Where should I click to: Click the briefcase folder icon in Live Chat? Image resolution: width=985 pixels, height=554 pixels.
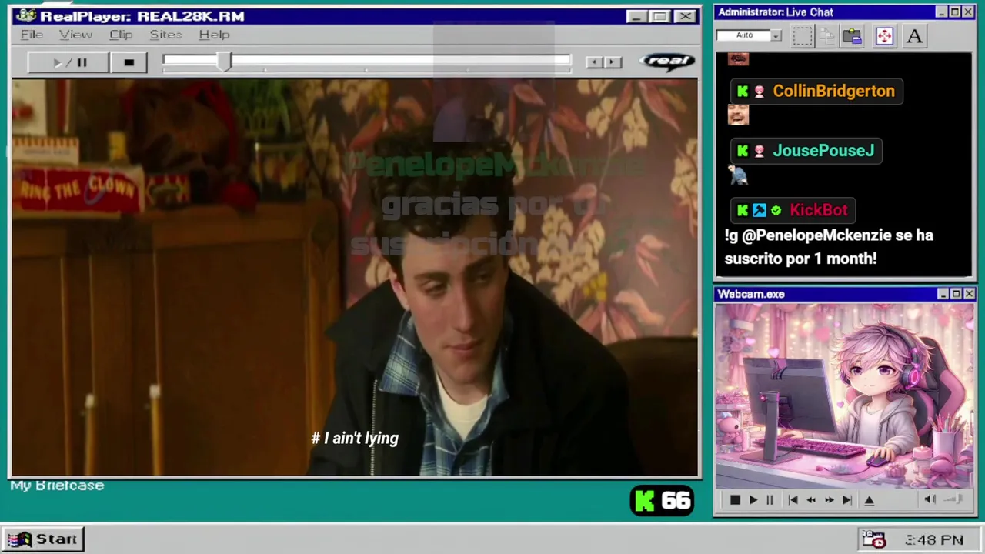coord(852,36)
